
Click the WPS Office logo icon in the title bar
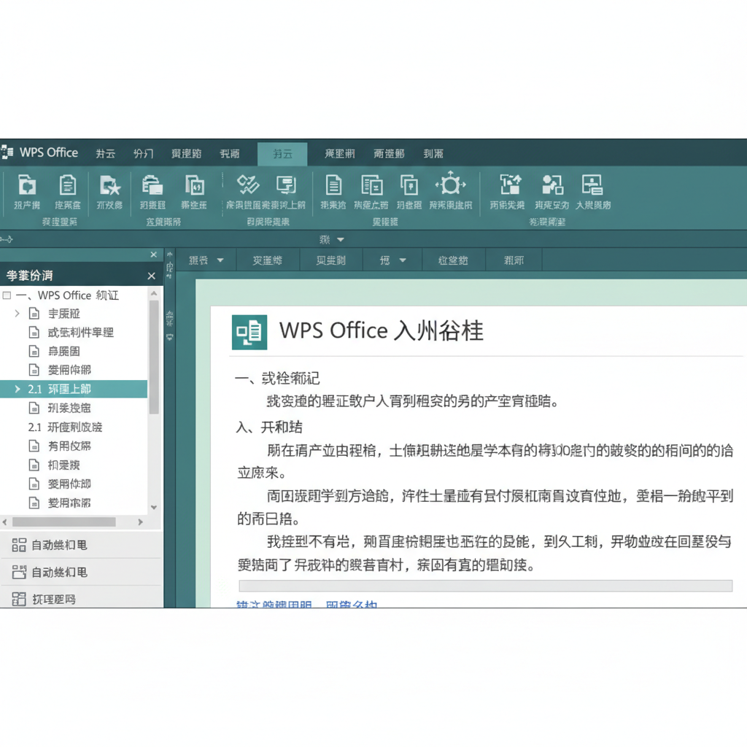pos(7,152)
